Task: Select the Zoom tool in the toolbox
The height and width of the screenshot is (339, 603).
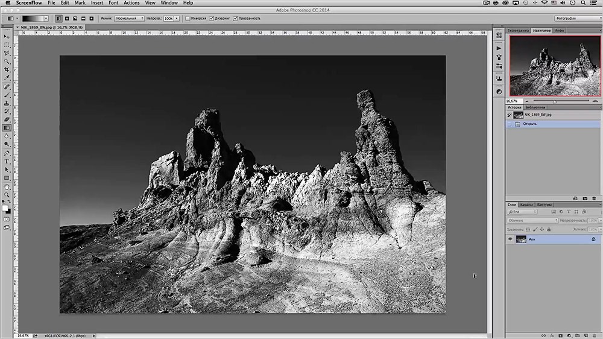Action: (7, 194)
